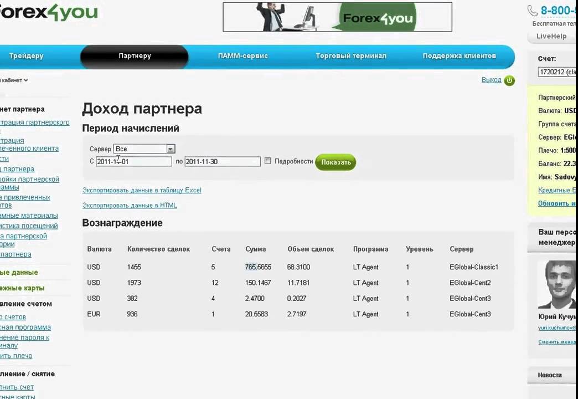578x399 pixels.
Task: Open the Forex4you banner advertisement
Action: pos(337,17)
